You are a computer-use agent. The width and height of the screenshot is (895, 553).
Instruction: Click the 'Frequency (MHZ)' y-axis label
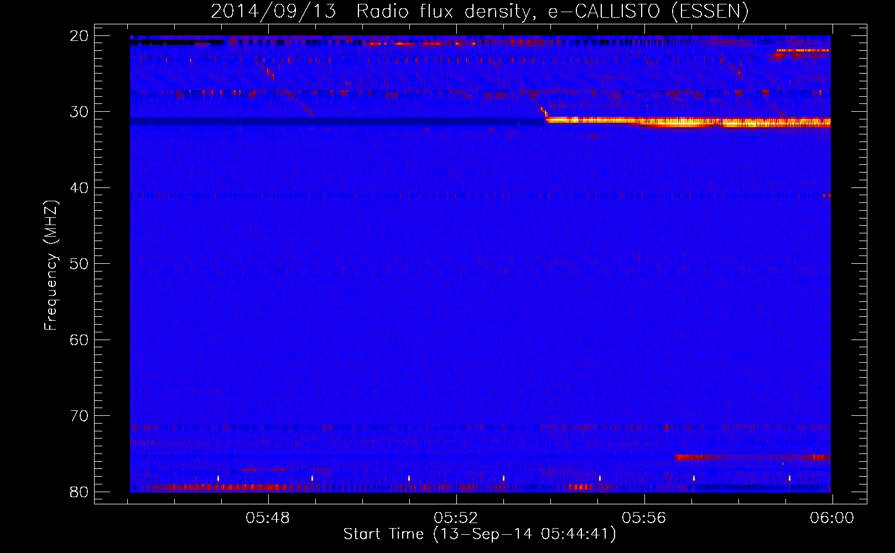click(51, 265)
